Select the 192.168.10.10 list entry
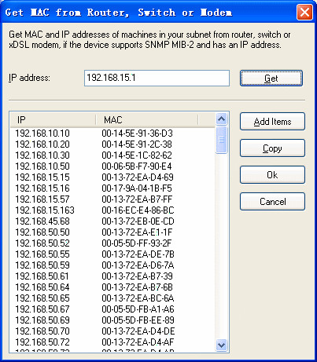The image size is (317, 362). [112, 133]
